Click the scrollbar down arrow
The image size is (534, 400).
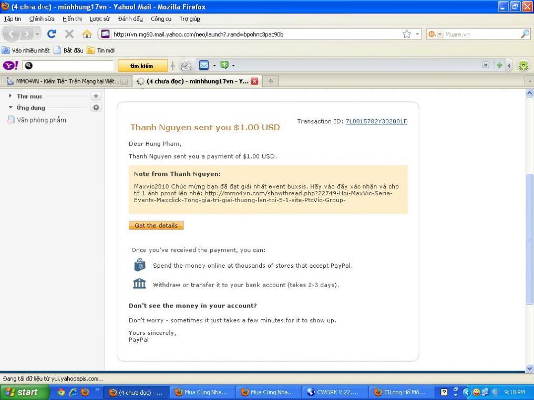[x=530, y=368]
